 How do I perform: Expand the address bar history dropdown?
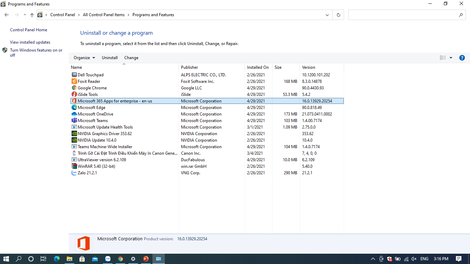point(327,15)
